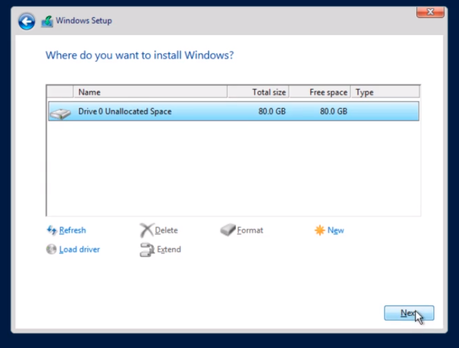Screen dimensions: 459x348
Task: Click the Delete link
Action: click(x=166, y=230)
